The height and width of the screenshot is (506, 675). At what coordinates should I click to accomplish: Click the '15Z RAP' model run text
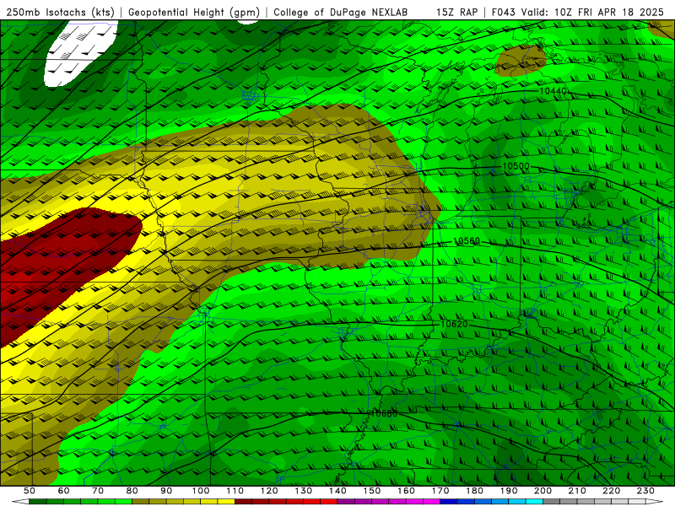(456, 12)
